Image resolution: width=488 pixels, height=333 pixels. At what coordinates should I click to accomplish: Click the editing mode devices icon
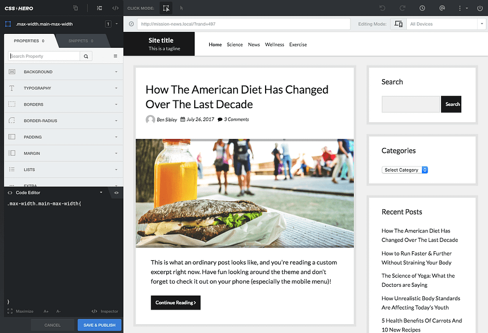pos(398,24)
